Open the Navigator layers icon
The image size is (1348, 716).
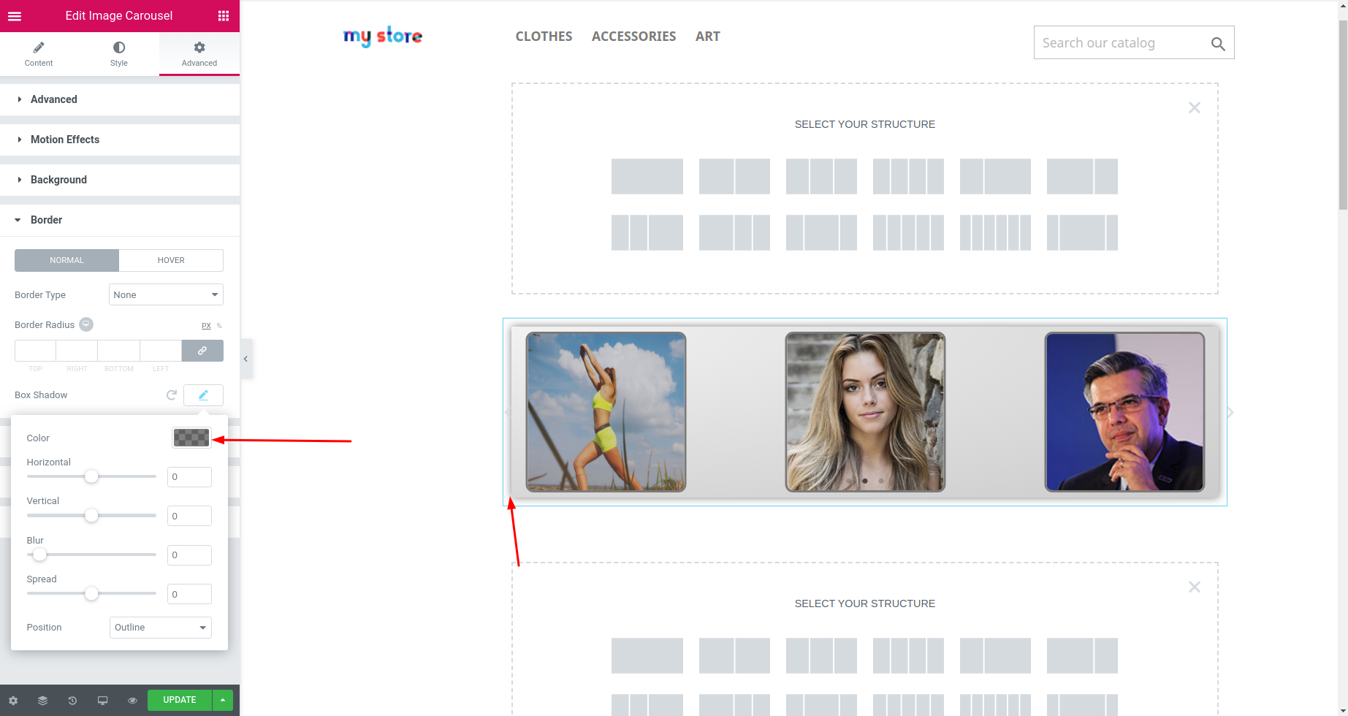pyautogui.click(x=42, y=700)
